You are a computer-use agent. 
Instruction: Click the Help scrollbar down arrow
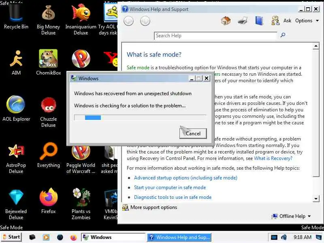click(x=316, y=198)
